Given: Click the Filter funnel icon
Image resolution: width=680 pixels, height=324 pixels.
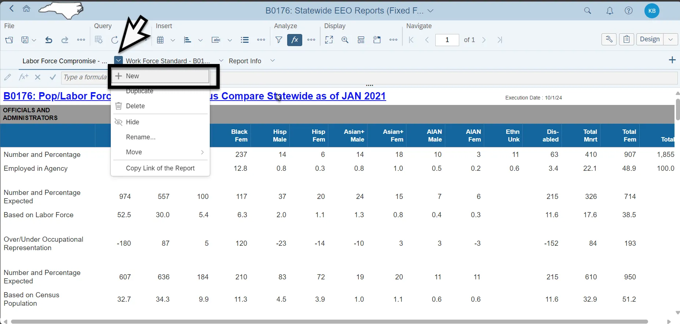Looking at the screenshot, I should 279,40.
